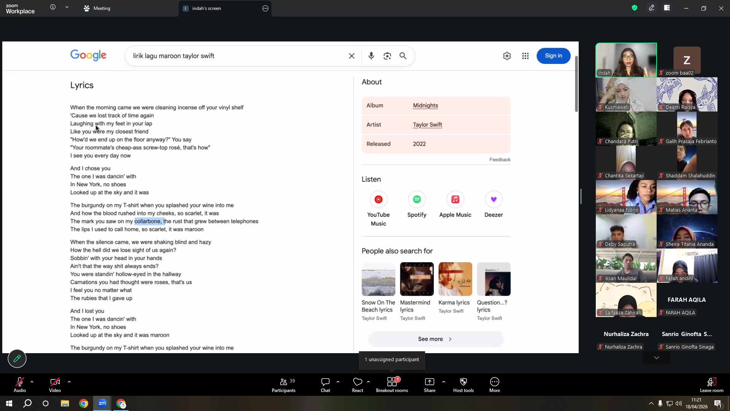
Task: Start video in Zoom toolbar
Action: click(x=55, y=385)
